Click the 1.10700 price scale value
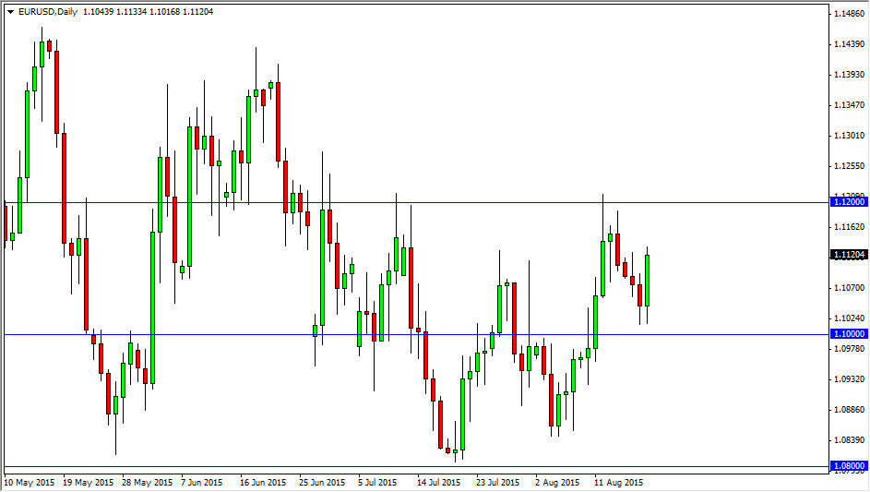 (850, 288)
